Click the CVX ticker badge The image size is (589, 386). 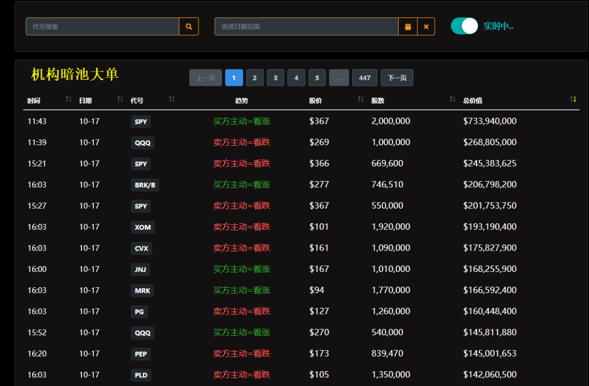[142, 248]
